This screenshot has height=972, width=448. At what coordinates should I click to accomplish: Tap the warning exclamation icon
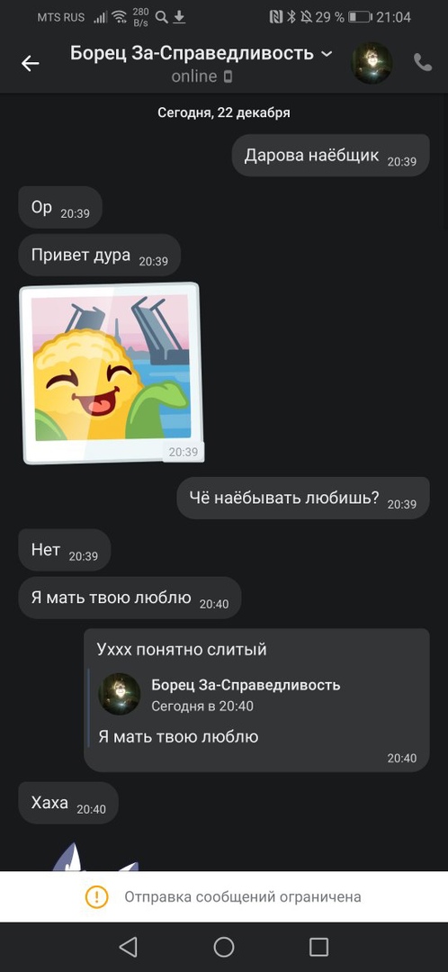pyautogui.click(x=96, y=896)
